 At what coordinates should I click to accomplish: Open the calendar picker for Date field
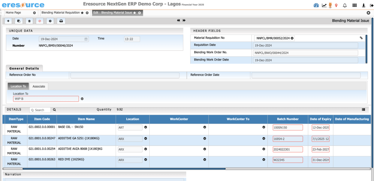pos(86,39)
